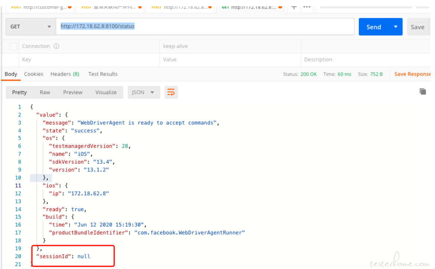435x269 pixels.
Task: Click the 200 OK status text
Action: click(309, 74)
